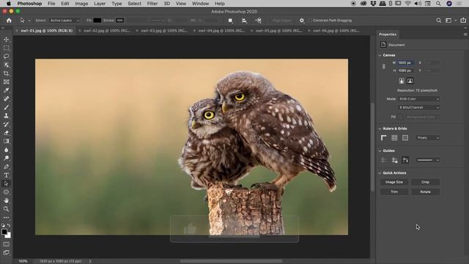Swap foreground and background colors
Screen dimensions: 469x264
[x=9, y=225]
